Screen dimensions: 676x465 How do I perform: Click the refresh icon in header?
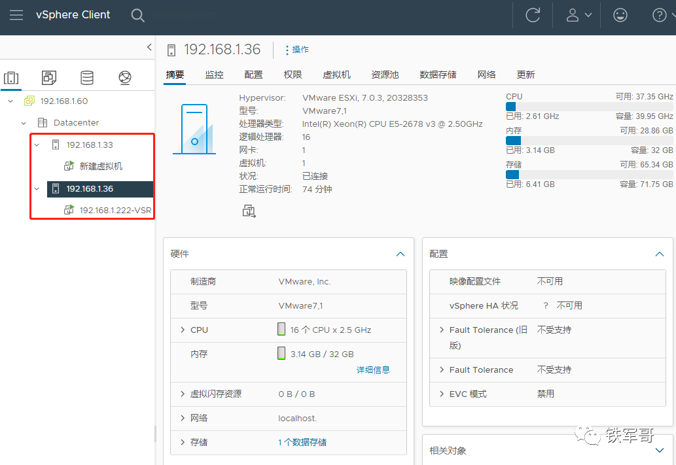(533, 15)
